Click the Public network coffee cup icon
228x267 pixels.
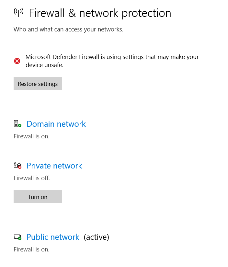tap(17, 237)
